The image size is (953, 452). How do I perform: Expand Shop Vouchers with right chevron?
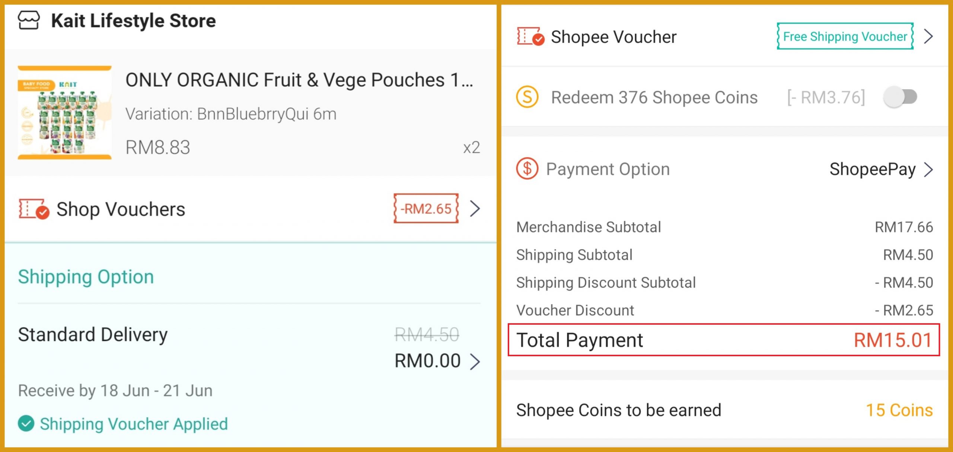(x=475, y=209)
